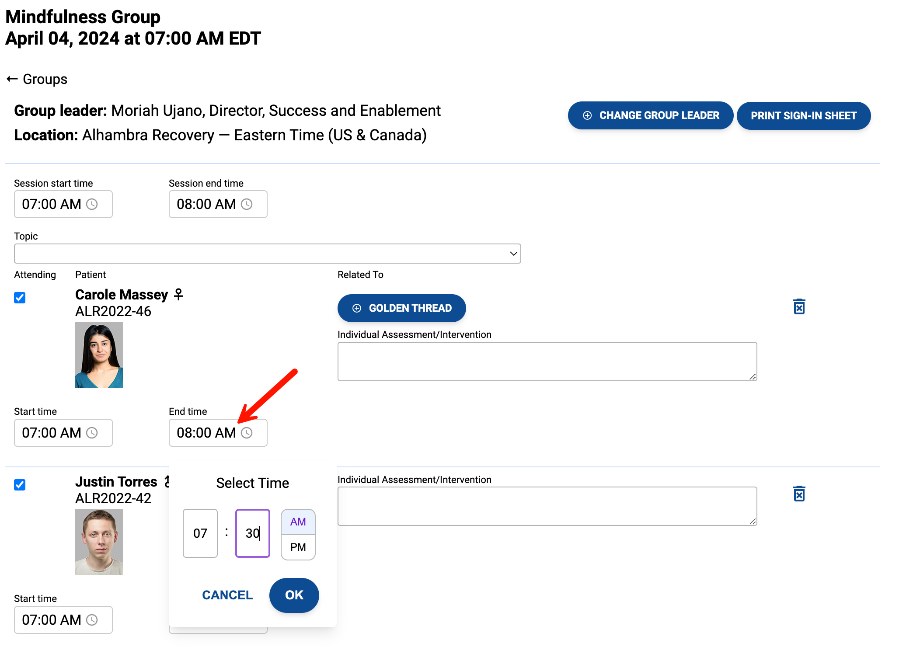Viewport: 920px width, 647px height.
Task: Delete Carole Massey from the group
Action: pos(799,307)
